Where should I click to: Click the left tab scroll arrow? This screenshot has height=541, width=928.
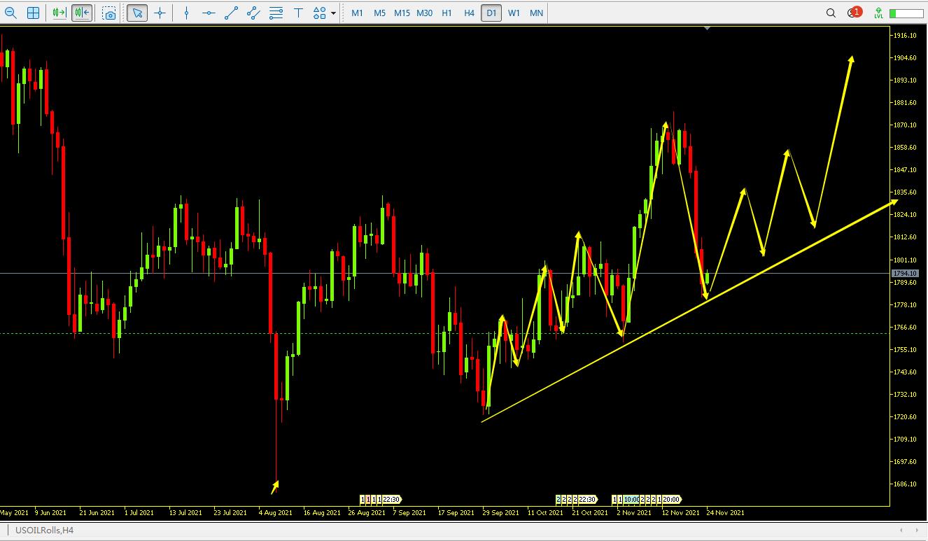coord(901,530)
